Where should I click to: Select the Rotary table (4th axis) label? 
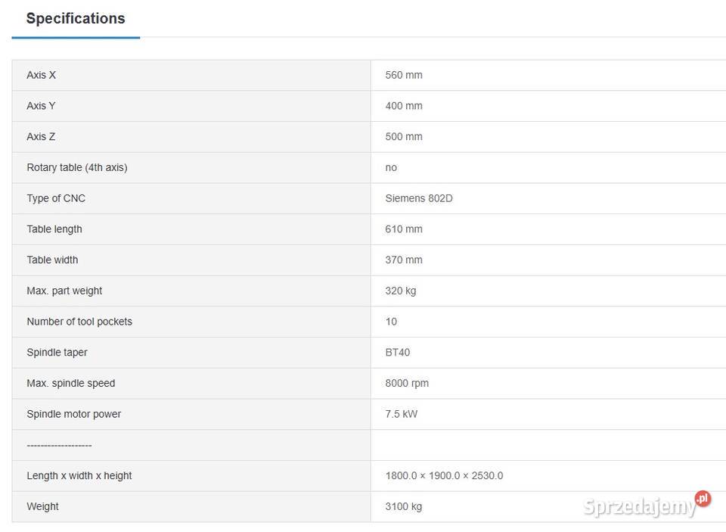point(77,167)
